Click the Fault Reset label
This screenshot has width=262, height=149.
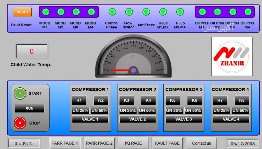click(x=21, y=25)
